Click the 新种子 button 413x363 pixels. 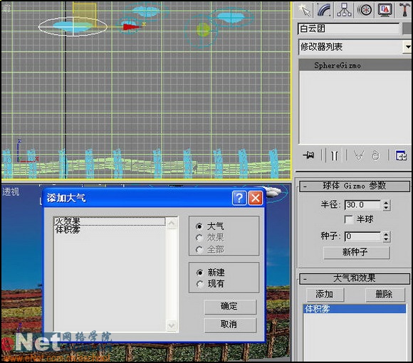(356, 252)
